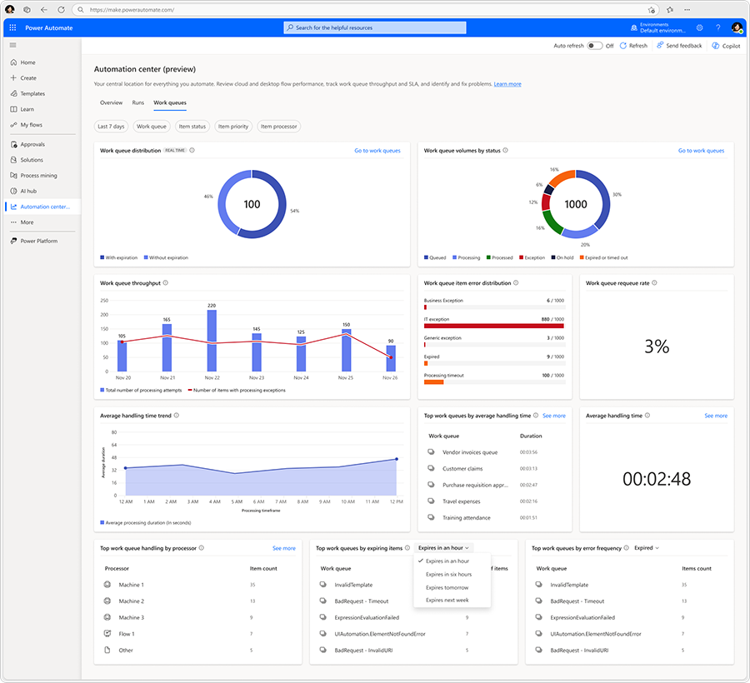Open the Expires in an hour dropdown
Image resolution: width=750 pixels, height=683 pixels.
(x=441, y=548)
